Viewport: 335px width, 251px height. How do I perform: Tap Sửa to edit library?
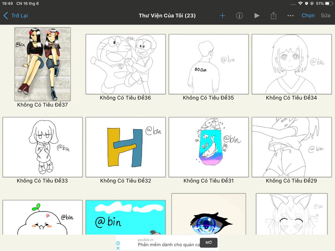tap(326, 16)
